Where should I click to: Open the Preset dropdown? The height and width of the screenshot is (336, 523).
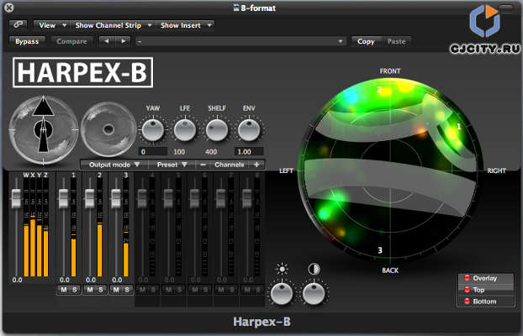(172, 165)
